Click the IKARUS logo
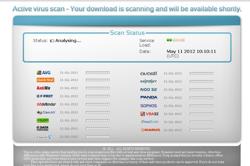The width and height of the screenshot is (250, 166). (x=150, y=130)
